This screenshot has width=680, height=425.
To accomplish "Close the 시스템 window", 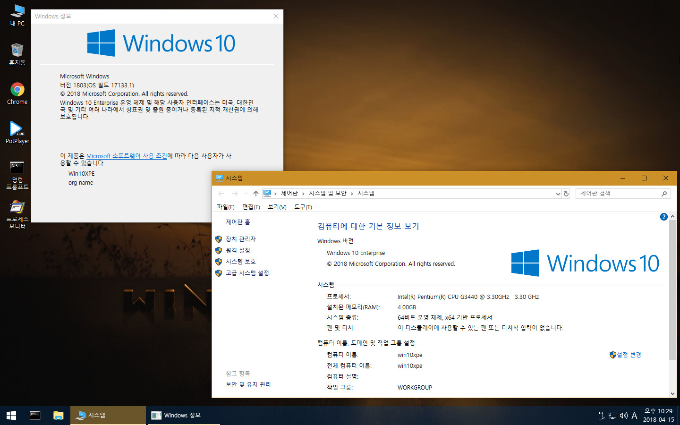I will [x=666, y=178].
